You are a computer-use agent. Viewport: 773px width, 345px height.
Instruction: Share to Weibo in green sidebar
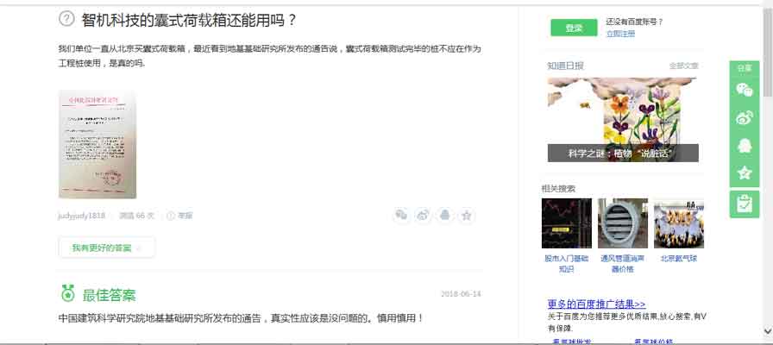(x=745, y=118)
